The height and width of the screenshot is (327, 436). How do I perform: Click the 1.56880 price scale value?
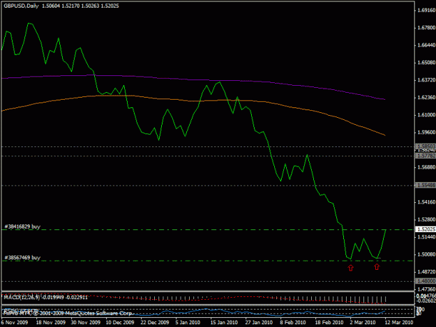click(426, 167)
